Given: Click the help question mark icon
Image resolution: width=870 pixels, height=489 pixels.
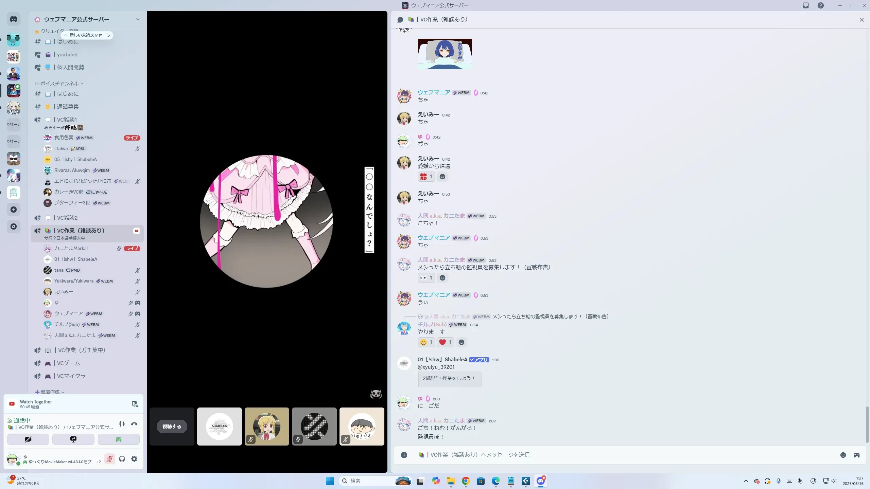Looking at the screenshot, I should click(x=821, y=5).
